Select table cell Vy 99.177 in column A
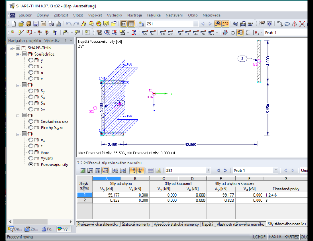The height and width of the screenshot is (241, 313). pos(107,195)
